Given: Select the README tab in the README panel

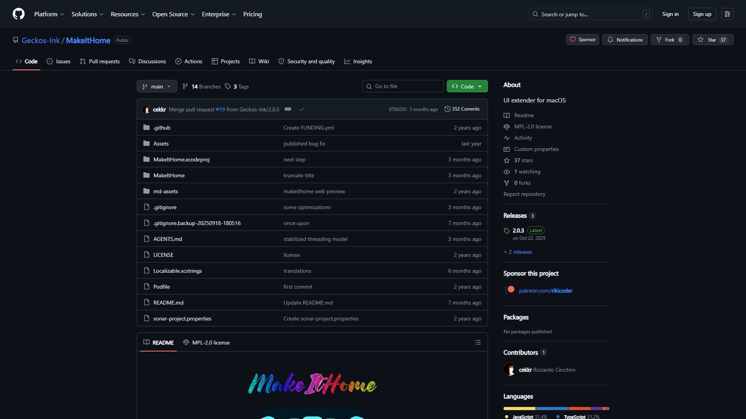Looking at the screenshot, I should (159, 343).
